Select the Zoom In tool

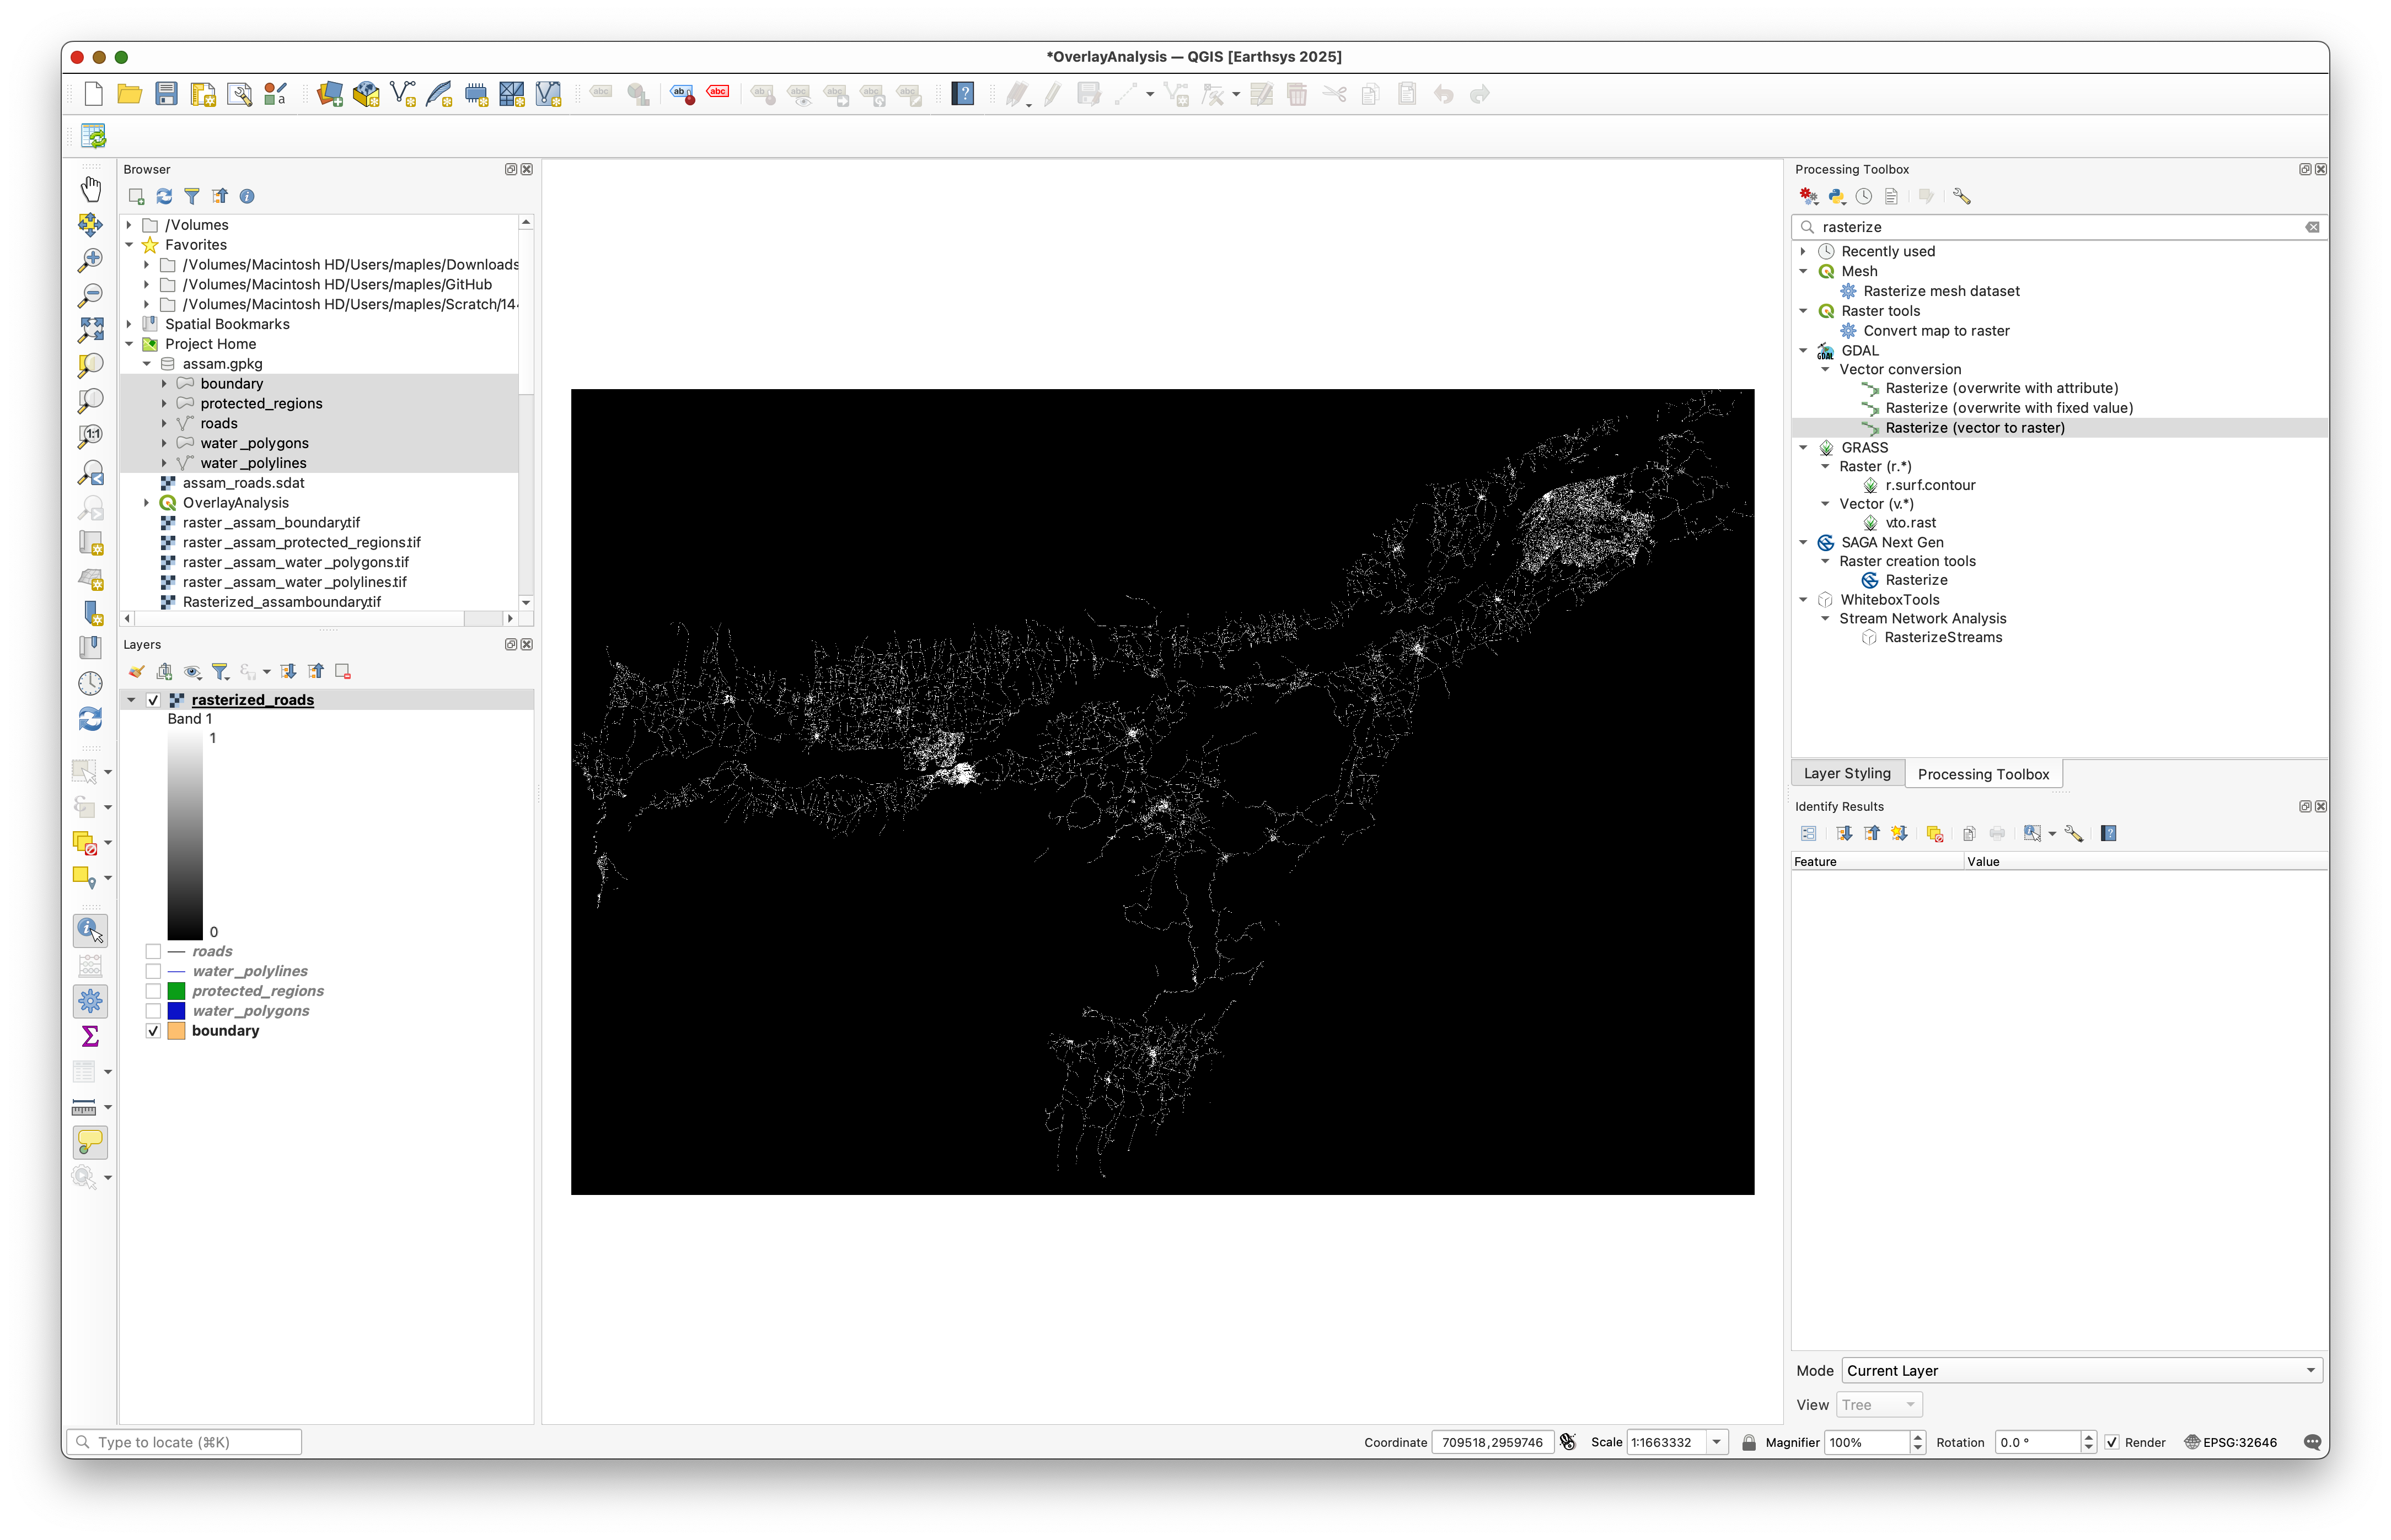coord(91,259)
